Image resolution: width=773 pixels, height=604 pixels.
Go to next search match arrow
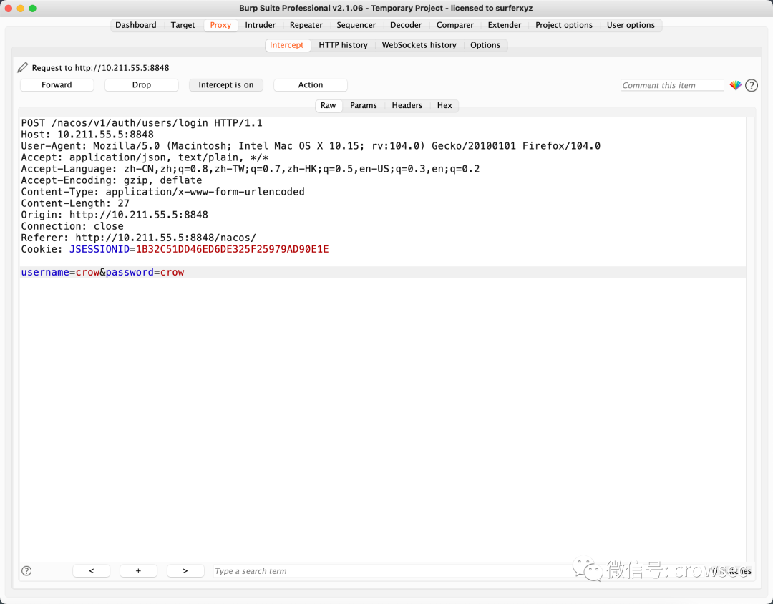tap(185, 571)
